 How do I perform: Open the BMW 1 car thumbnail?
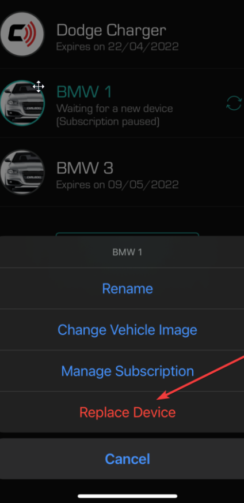[22, 103]
